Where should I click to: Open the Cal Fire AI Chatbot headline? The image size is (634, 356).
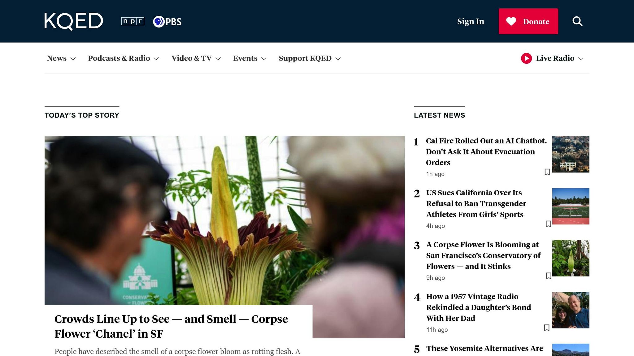486,151
